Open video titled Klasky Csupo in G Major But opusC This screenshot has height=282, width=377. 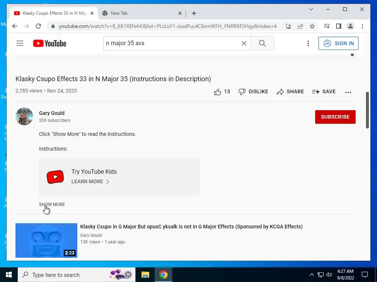191,227
